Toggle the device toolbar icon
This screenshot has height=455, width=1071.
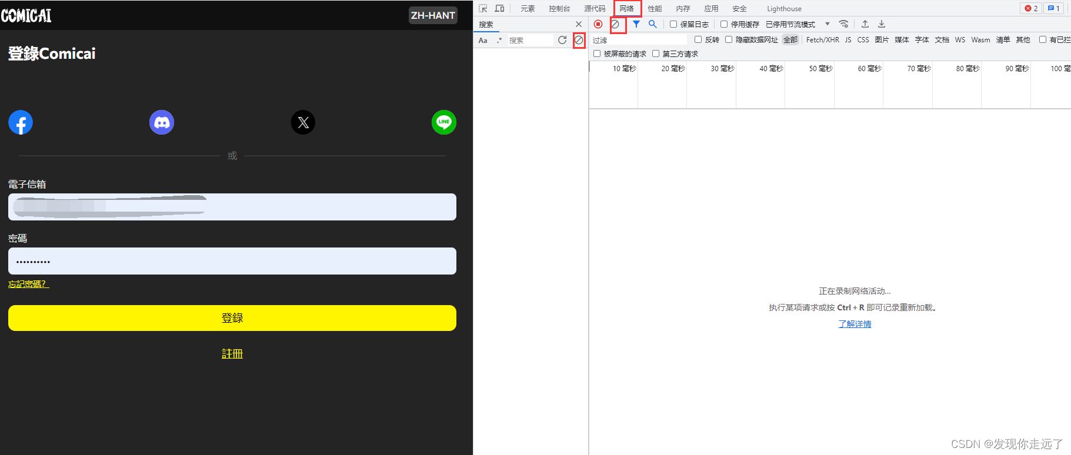[x=499, y=8]
